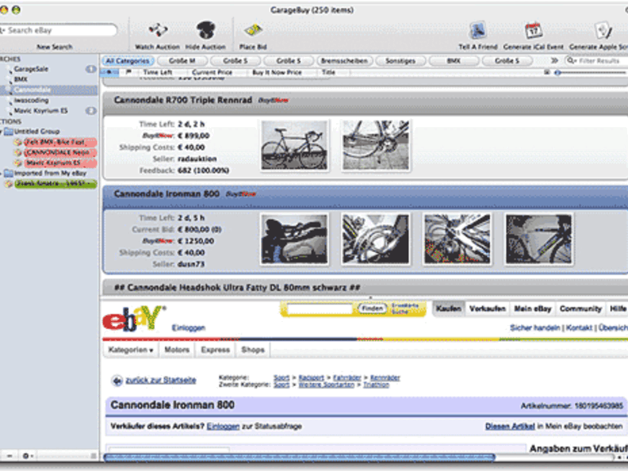Select the BMX category tab in filter bar
The image size is (628, 471).
[453, 61]
